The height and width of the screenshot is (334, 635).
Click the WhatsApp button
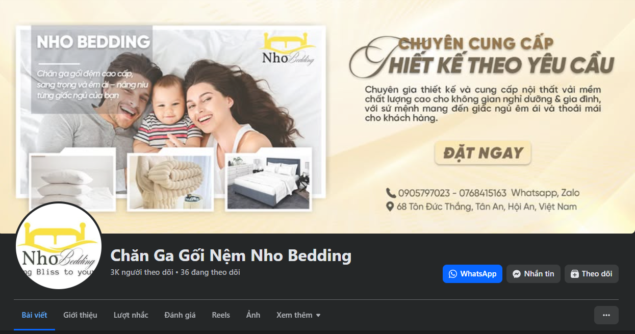[472, 274]
